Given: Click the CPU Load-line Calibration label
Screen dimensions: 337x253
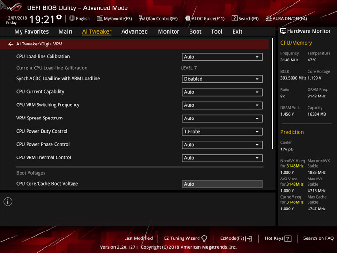Looking at the screenshot, I should [x=43, y=57].
